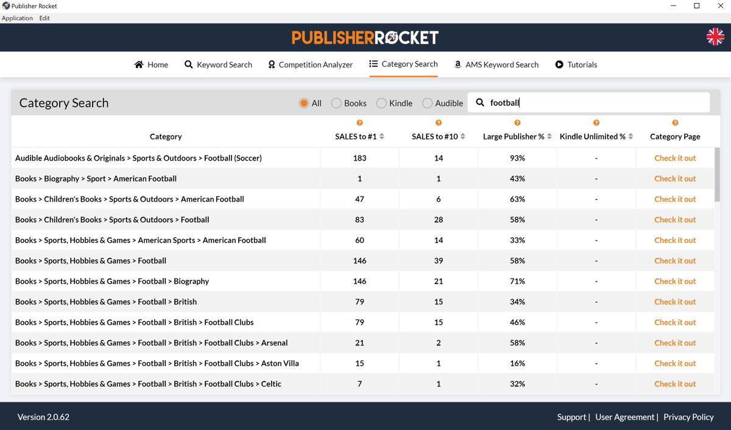Screen dimensions: 731x430
Task: Click the results table vertical scrollbar
Action: [718, 175]
